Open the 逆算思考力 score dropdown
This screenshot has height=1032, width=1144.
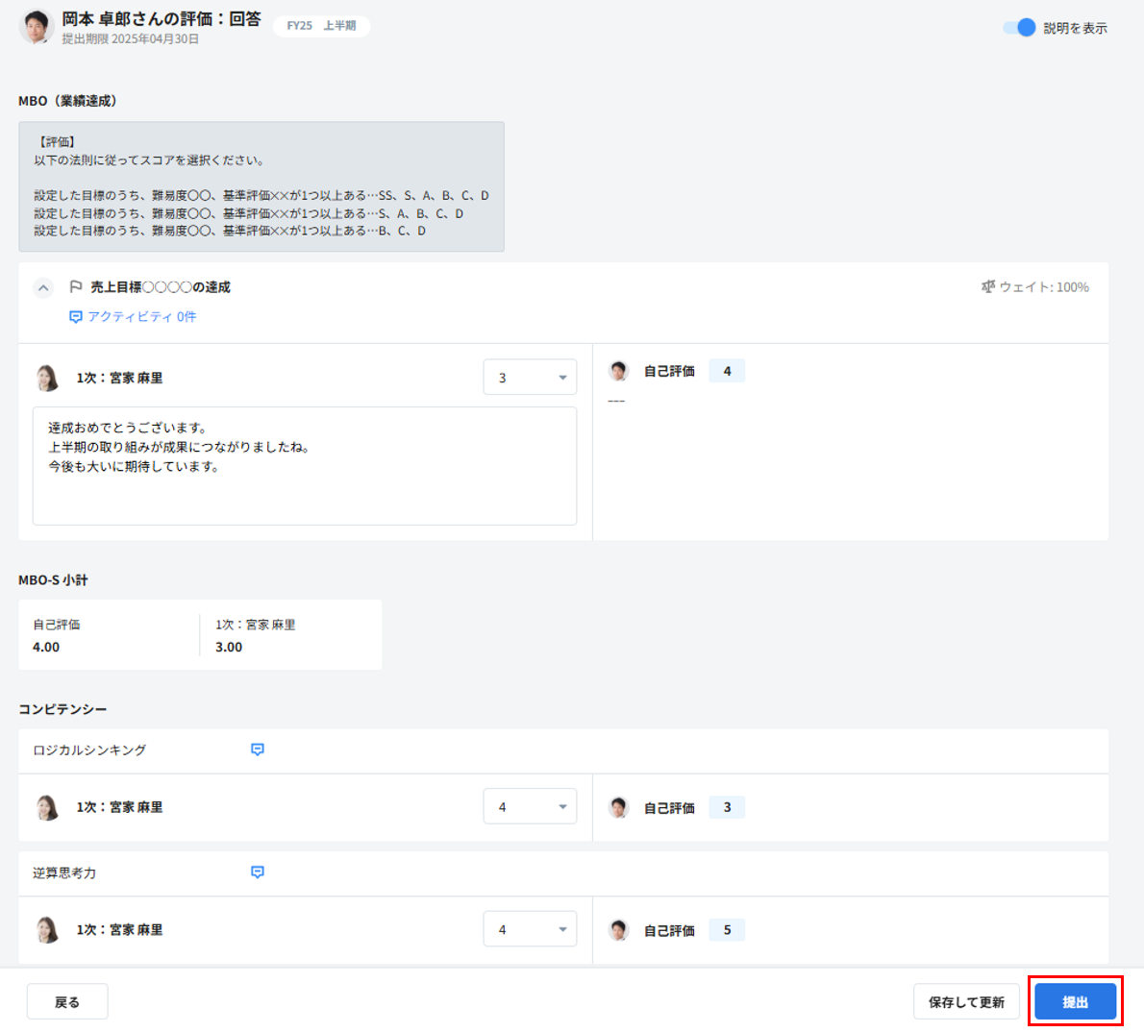coord(530,929)
